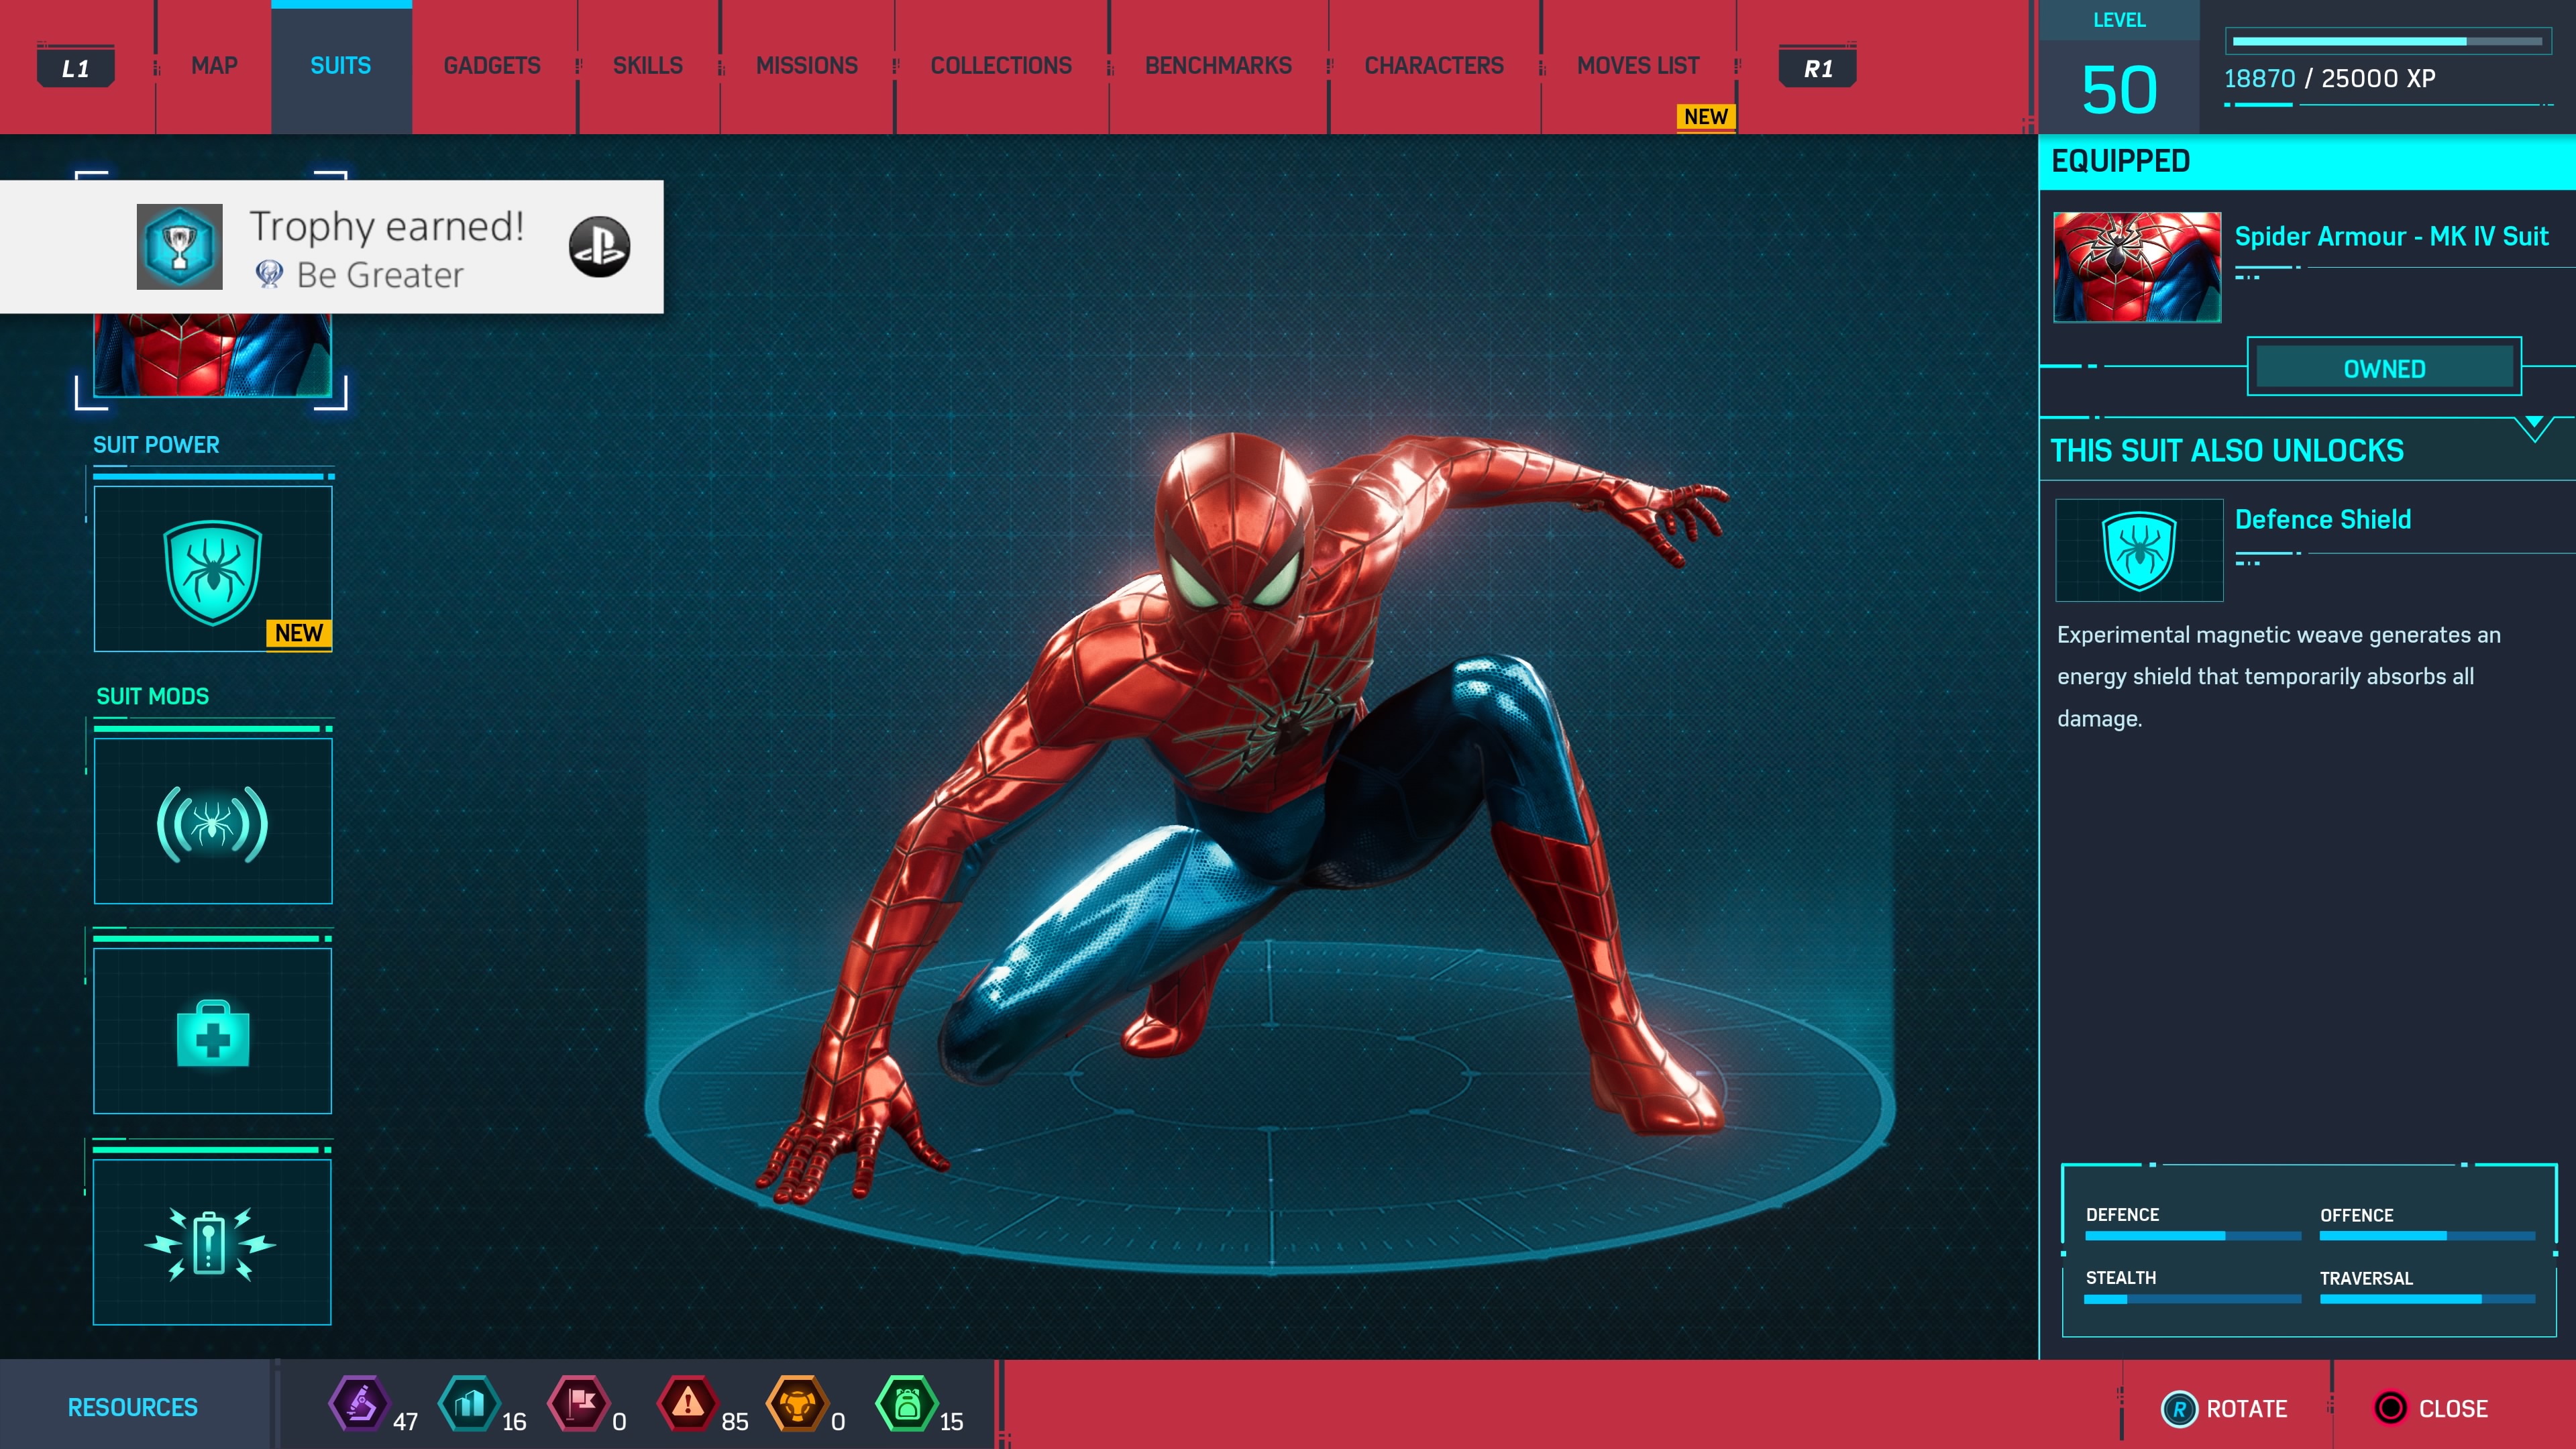Viewport: 2576px width, 1449px height.
Task: Click the NEW badge on suit power
Action: (x=298, y=634)
